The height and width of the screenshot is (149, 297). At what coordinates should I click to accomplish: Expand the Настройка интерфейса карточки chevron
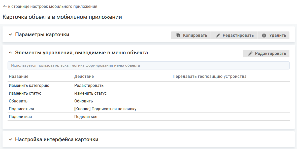pos(10,139)
